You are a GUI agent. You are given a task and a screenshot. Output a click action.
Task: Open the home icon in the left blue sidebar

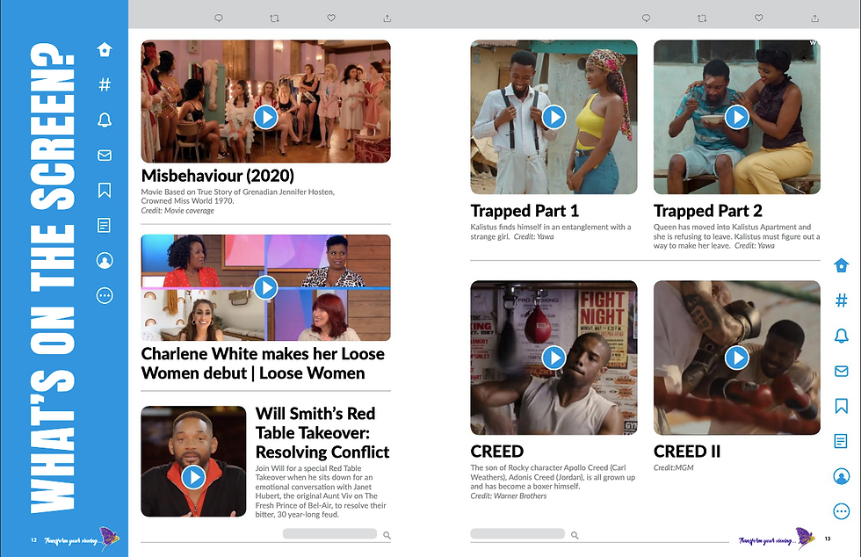pos(105,49)
